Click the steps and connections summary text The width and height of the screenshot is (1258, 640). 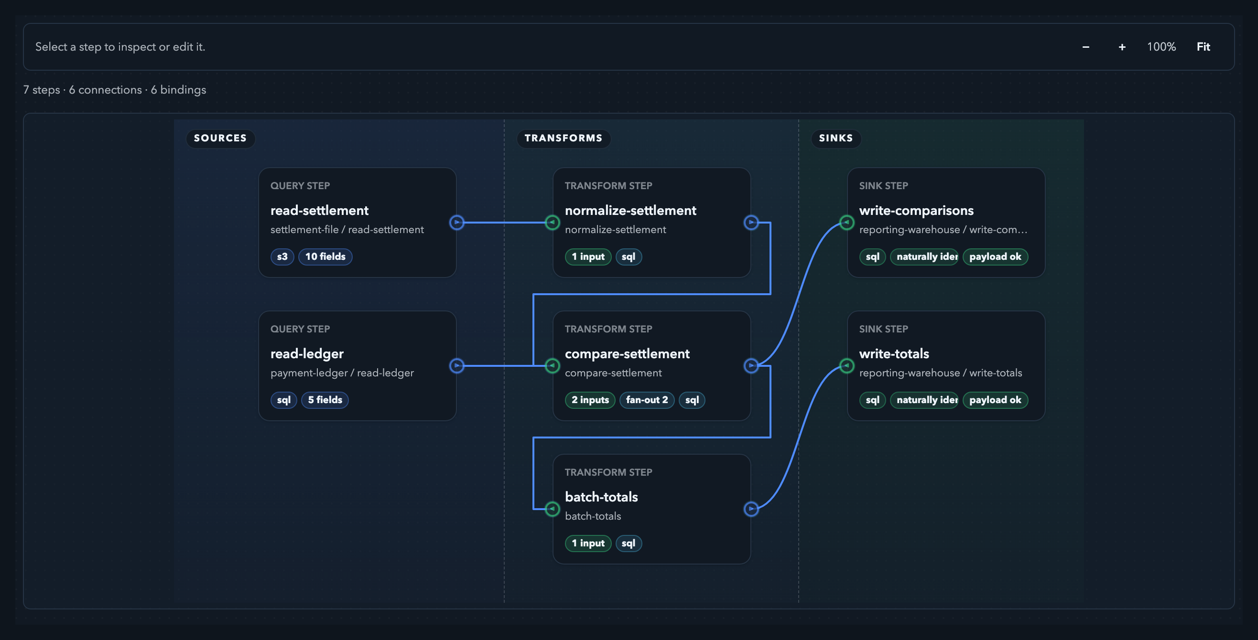[x=115, y=90]
